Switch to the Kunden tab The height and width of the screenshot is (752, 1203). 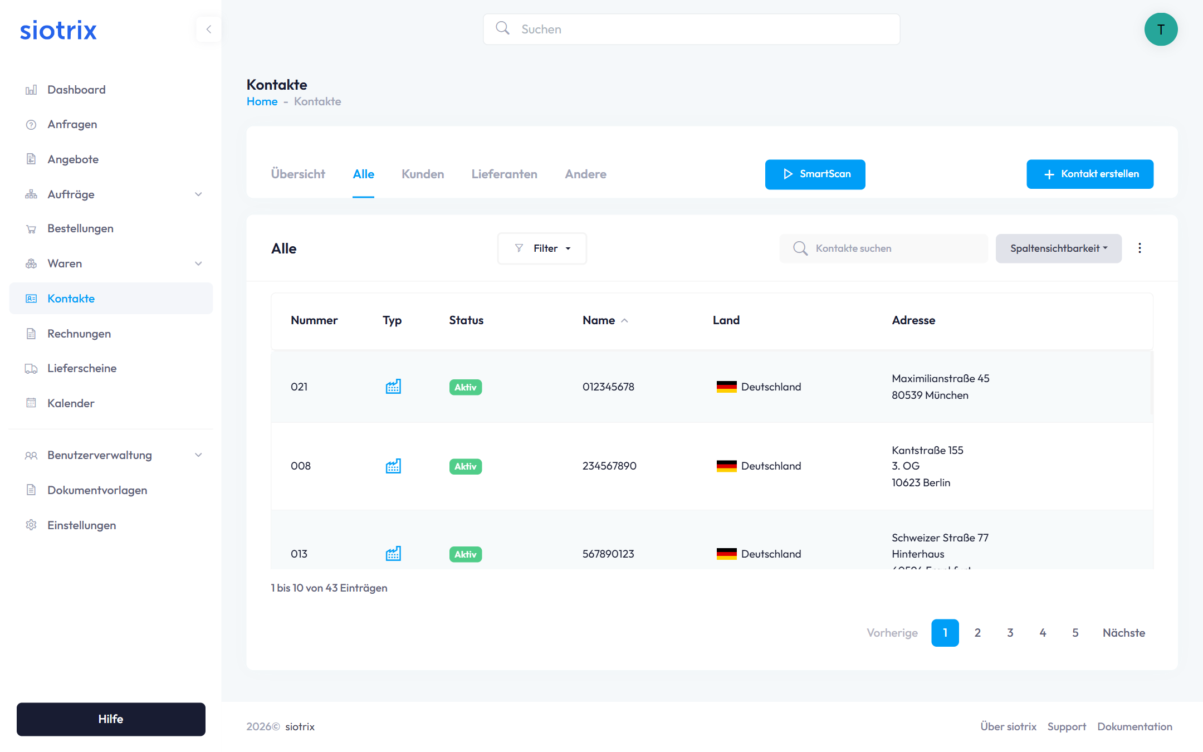422,174
